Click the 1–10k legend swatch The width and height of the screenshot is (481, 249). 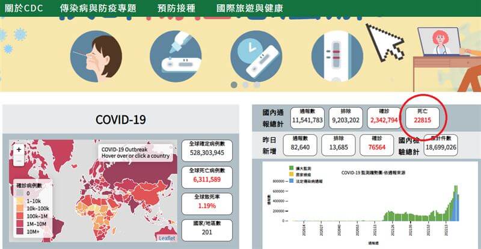19,201
